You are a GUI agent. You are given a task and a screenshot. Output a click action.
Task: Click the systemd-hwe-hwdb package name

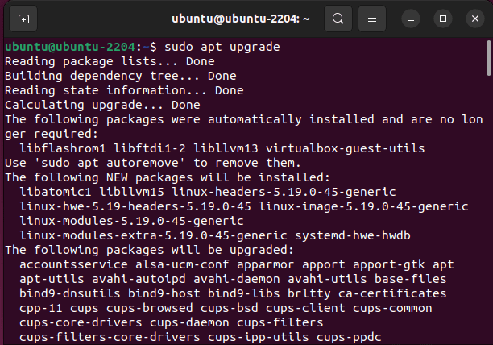tap(353, 235)
